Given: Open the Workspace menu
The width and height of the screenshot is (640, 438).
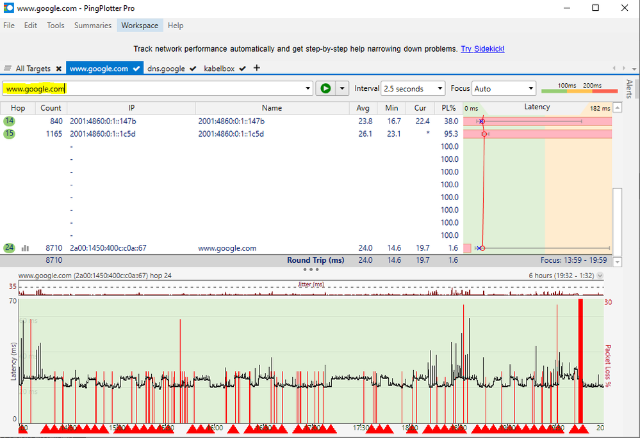Looking at the screenshot, I should click(x=140, y=26).
